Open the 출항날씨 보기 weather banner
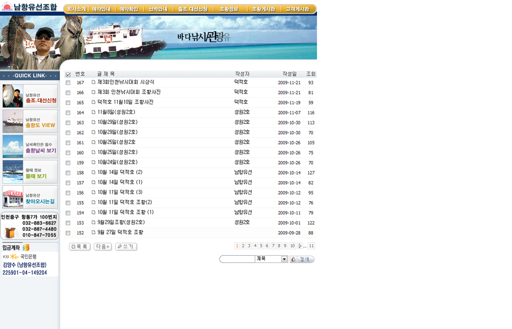 click(x=30, y=147)
